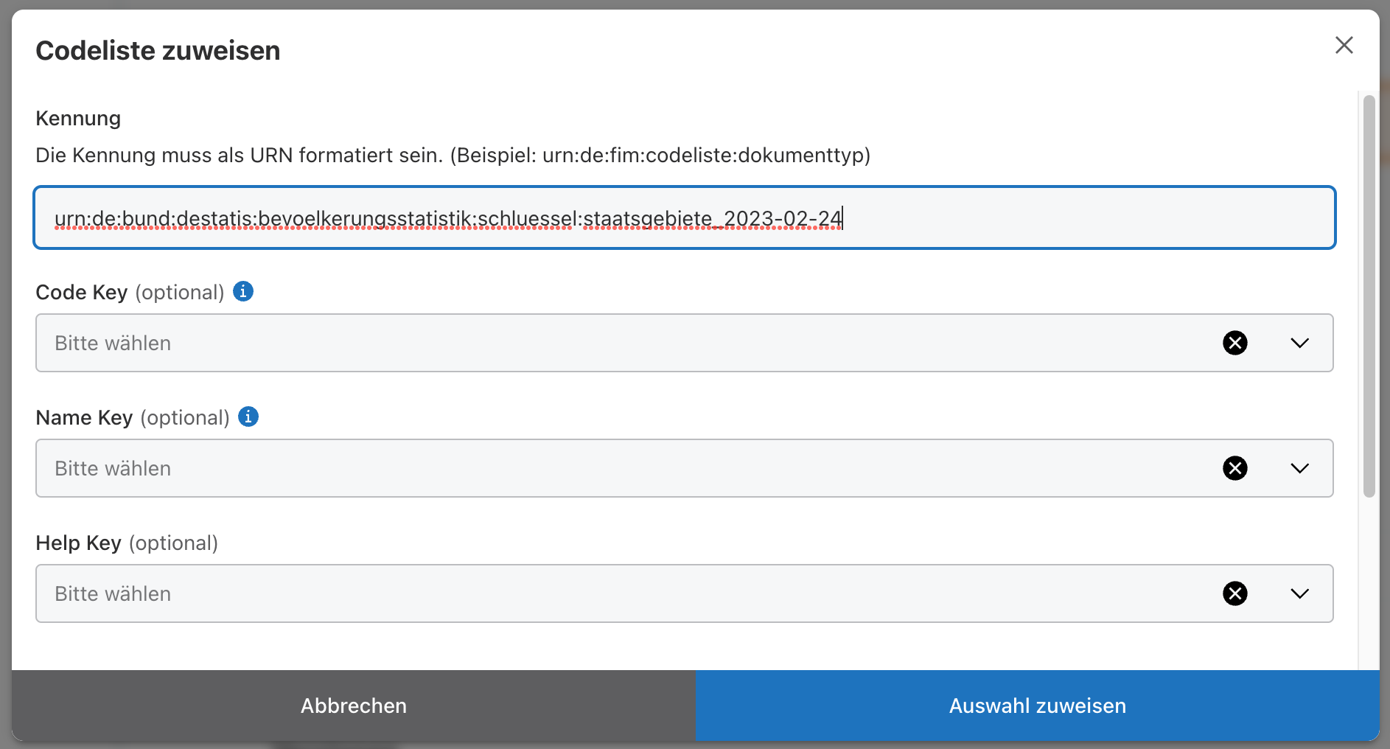Click the Help Key label text
The image size is (1390, 749).
point(79,543)
